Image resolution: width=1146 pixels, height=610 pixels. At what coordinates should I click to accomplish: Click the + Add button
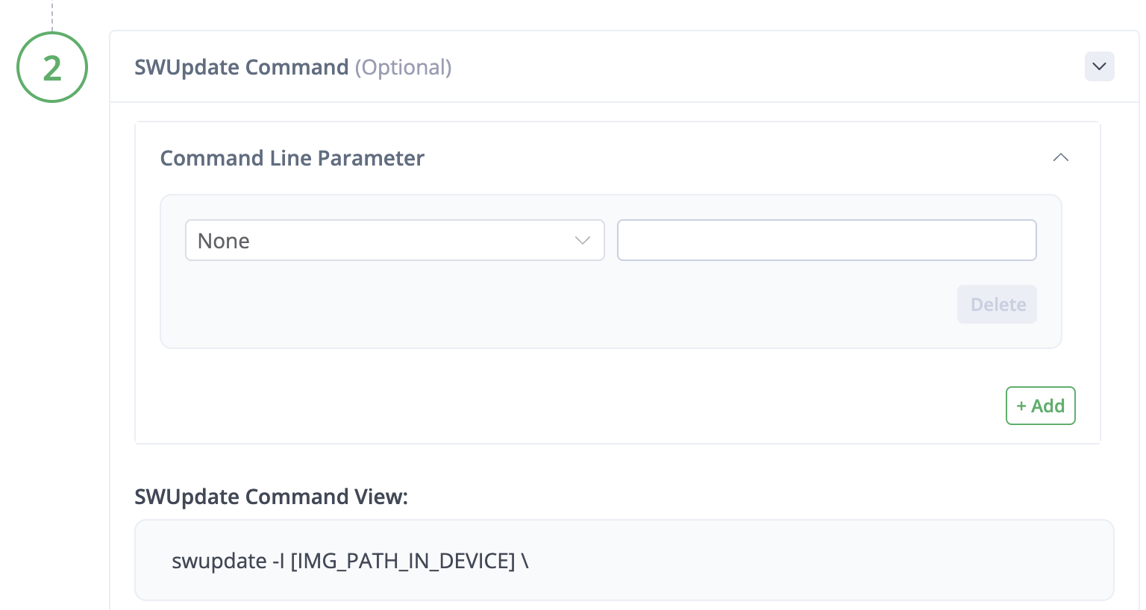tap(1040, 406)
